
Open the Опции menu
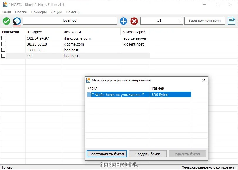pyautogui.click(x=56, y=12)
